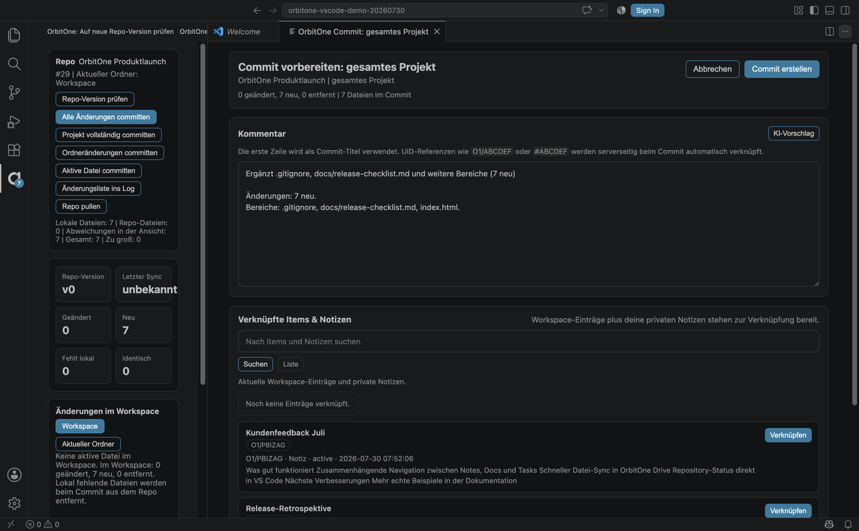The width and height of the screenshot is (859, 531).
Task: Click 'OrbitOne: Auf neue Repo-Version prüfen' header item
Action: [x=110, y=32]
